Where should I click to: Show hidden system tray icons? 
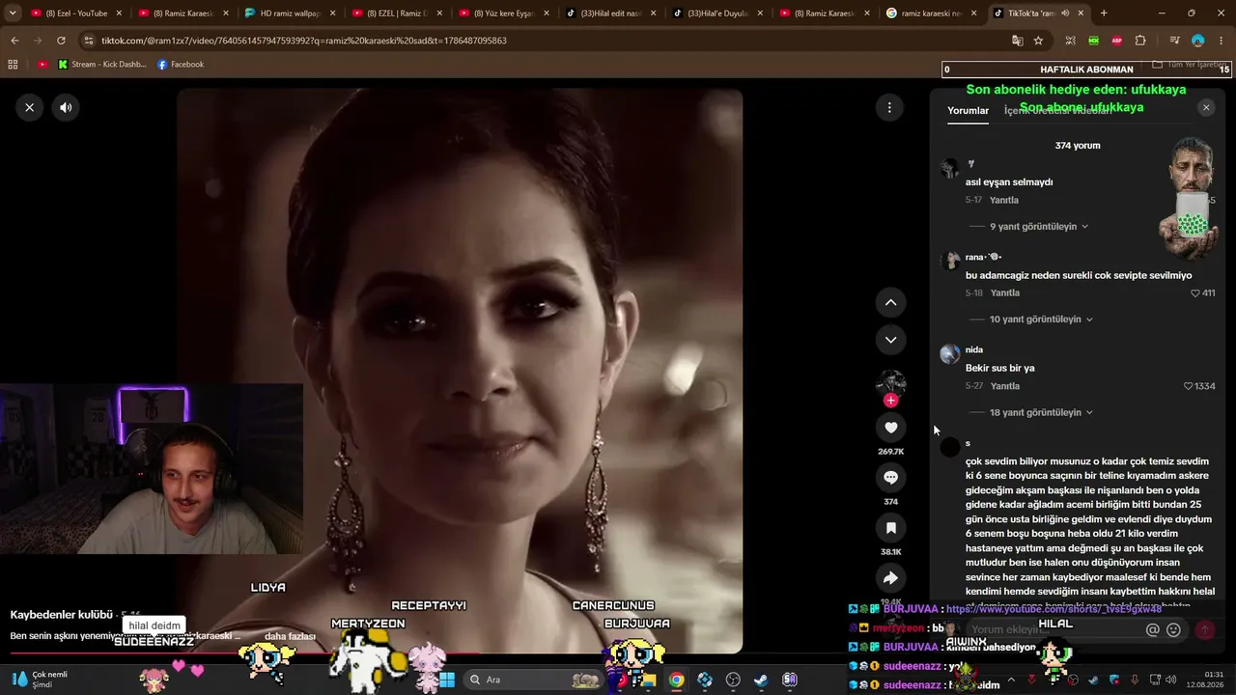click(x=1011, y=680)
